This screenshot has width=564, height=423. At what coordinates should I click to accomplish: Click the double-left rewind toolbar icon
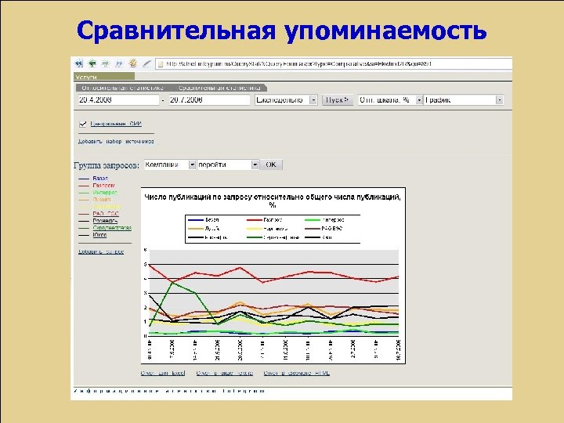(79, 63)
